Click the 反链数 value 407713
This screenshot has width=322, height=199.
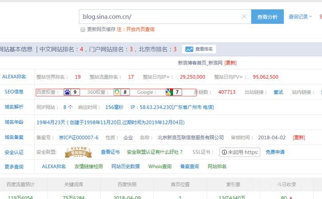pos(227,92)
